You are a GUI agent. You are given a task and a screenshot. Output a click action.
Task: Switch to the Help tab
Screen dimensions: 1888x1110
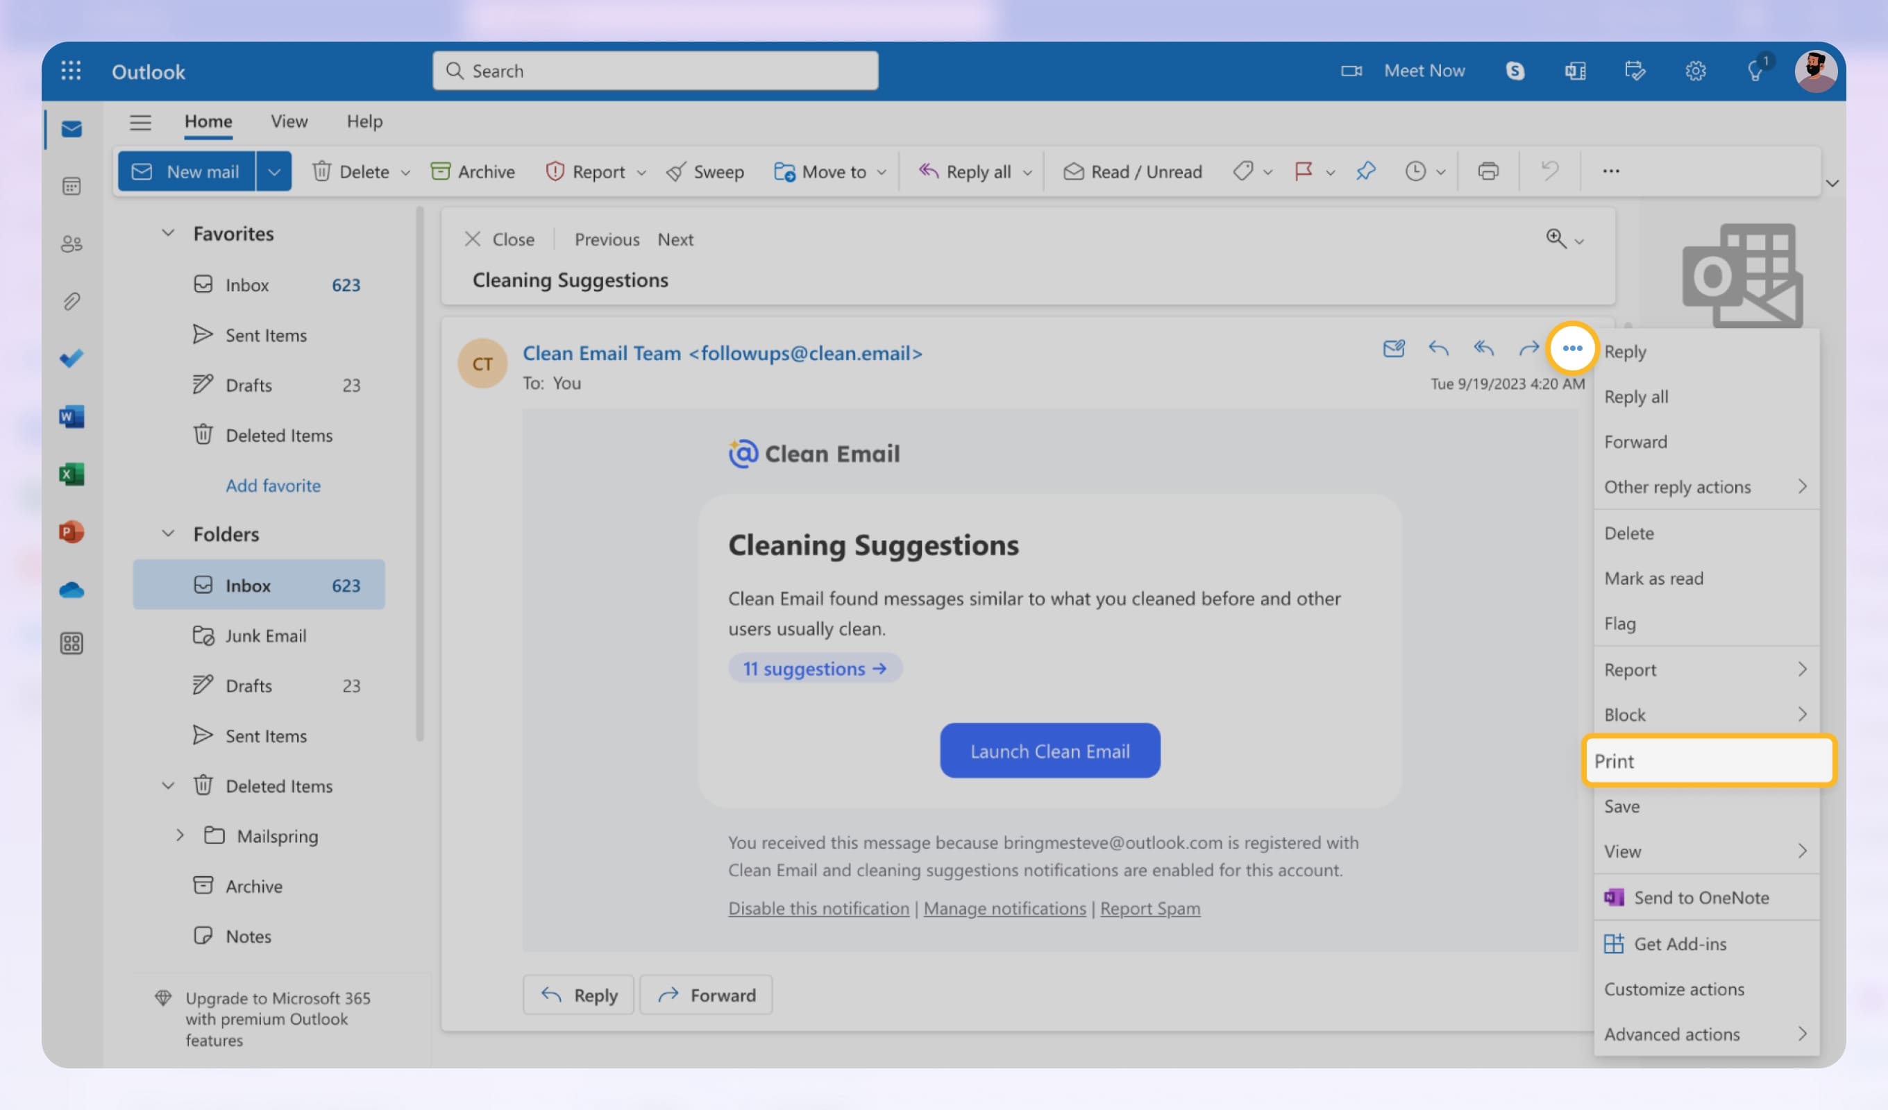364,121
